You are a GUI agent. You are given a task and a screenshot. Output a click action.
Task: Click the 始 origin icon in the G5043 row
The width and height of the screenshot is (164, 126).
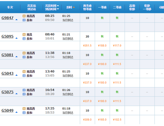point(24,72)
